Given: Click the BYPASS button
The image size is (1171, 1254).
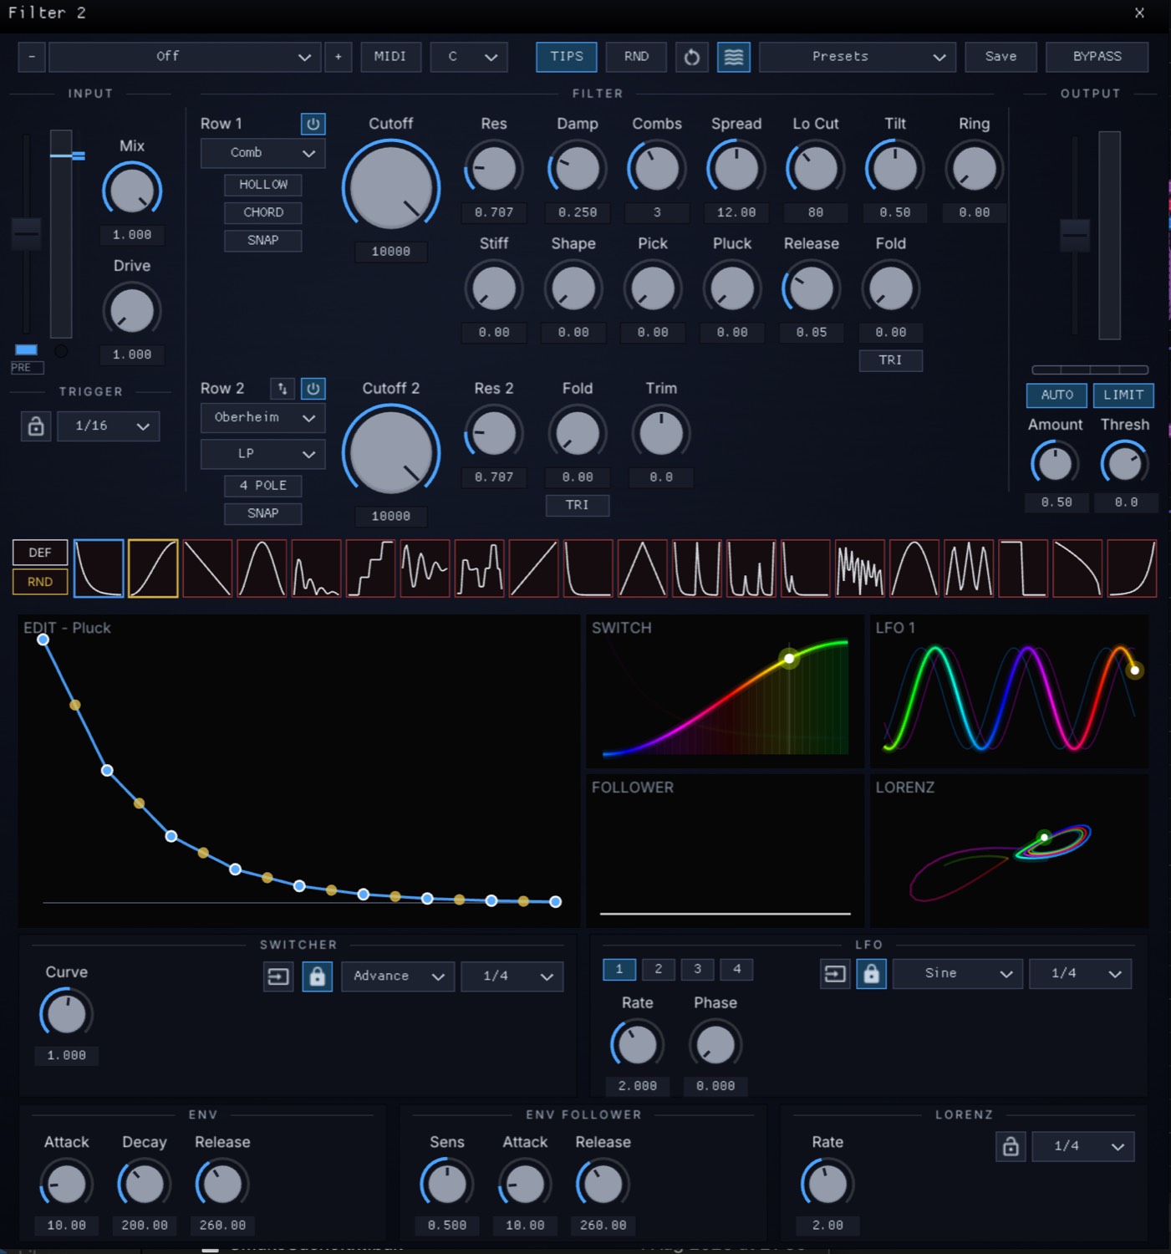Looking at the screenshot, I should (x=1097, y=57).
